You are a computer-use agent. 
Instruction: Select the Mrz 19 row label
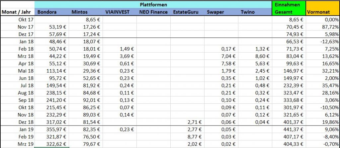click(x=17, y=144)
